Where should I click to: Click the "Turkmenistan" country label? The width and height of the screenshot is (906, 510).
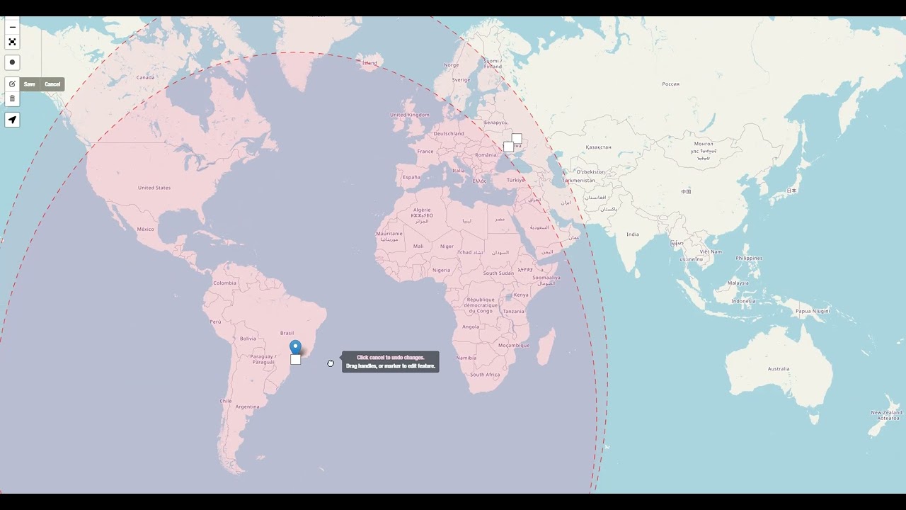pos(579,180)
